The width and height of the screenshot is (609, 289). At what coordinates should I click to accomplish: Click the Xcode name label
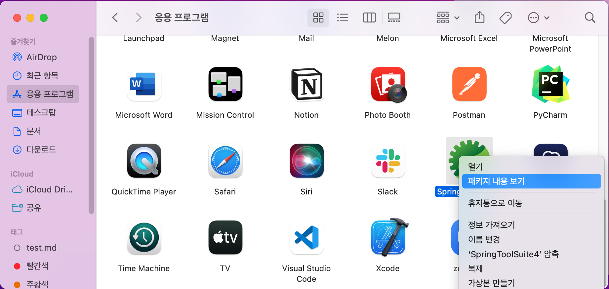[x=388, y=268]
